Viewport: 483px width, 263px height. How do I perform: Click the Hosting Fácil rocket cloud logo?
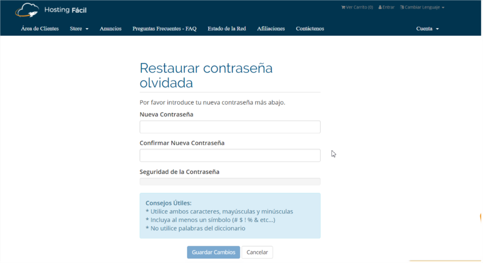(x=27, y=10)
